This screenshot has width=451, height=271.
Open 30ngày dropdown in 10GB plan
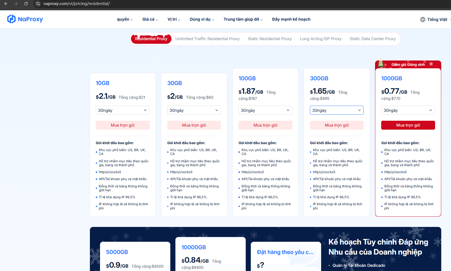point(123,110)
